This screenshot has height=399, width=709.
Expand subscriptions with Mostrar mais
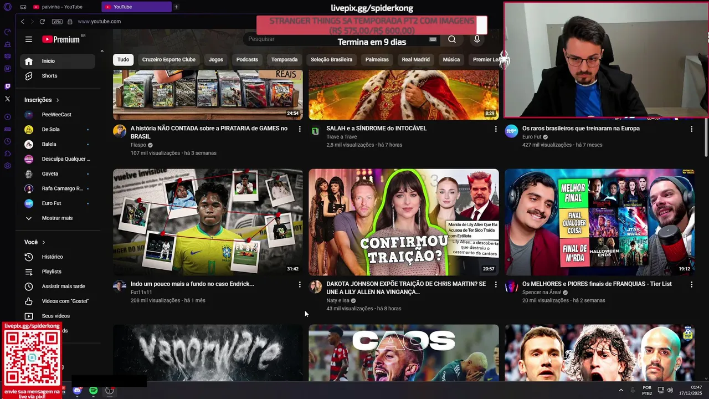point(57,218)
